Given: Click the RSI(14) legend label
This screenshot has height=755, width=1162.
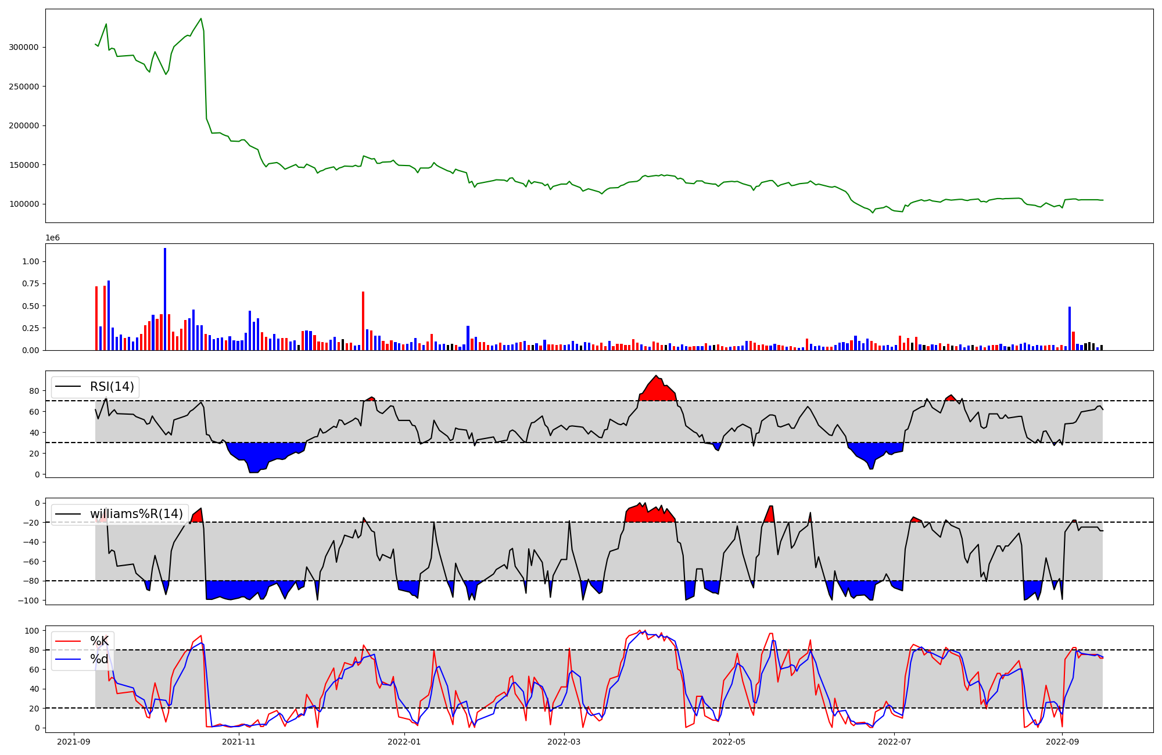Looking at the screenshot, I should [112, 387].
